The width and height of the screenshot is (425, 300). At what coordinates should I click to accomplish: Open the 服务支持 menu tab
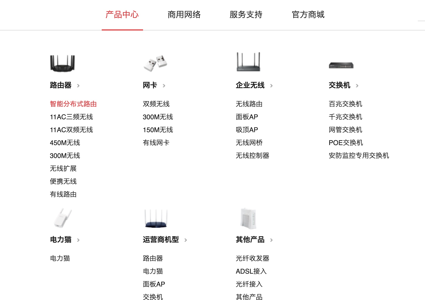tap(246, 14)
